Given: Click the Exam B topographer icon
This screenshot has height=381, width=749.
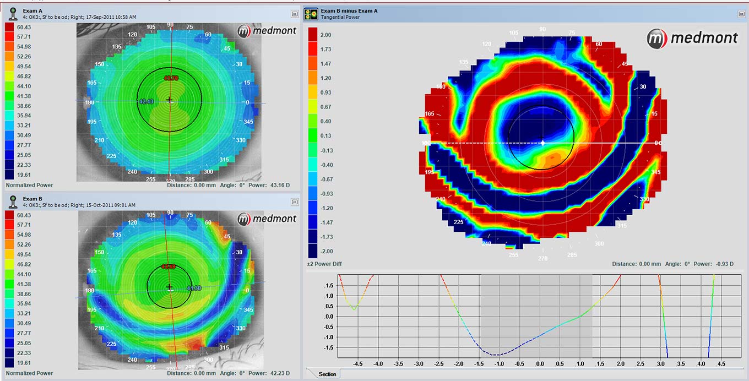Looking at the screenshot, I should (x=13, y=202).
